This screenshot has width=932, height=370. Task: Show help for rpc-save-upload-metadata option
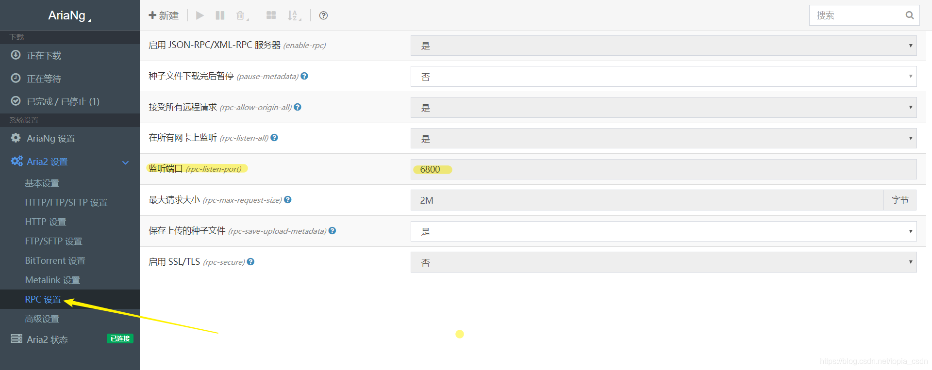[333, 231]
